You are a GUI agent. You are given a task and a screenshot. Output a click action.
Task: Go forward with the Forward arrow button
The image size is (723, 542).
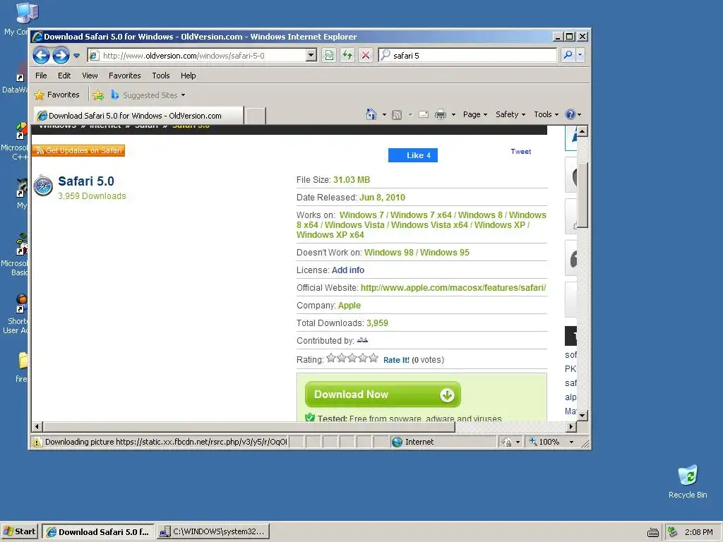61,56
